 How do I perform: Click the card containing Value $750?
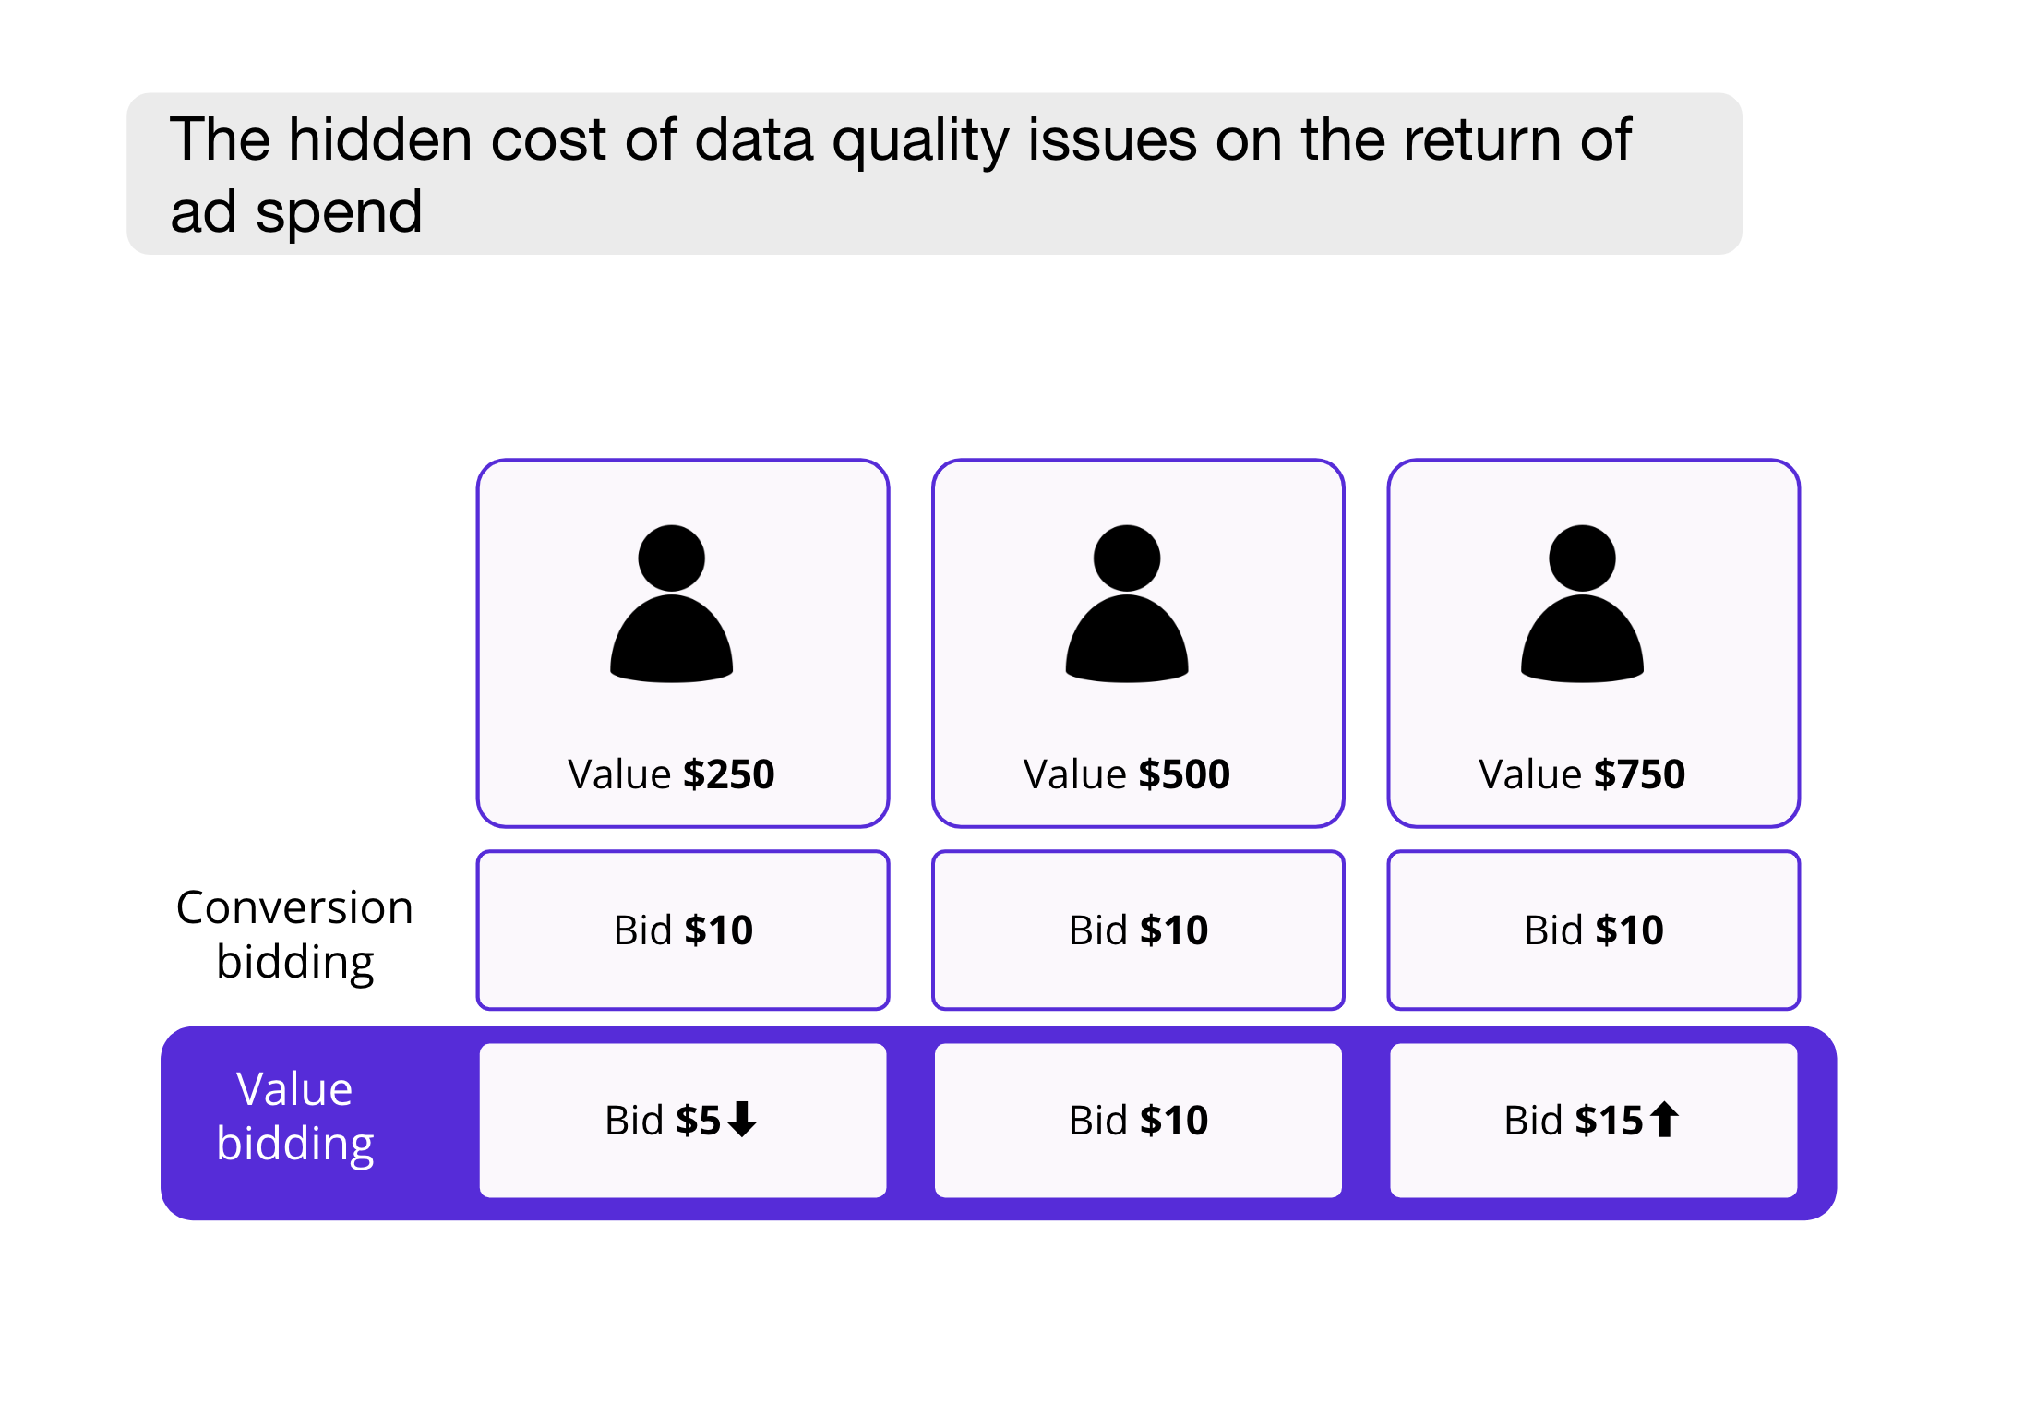pyautogui.click(x=1594, y=643)
